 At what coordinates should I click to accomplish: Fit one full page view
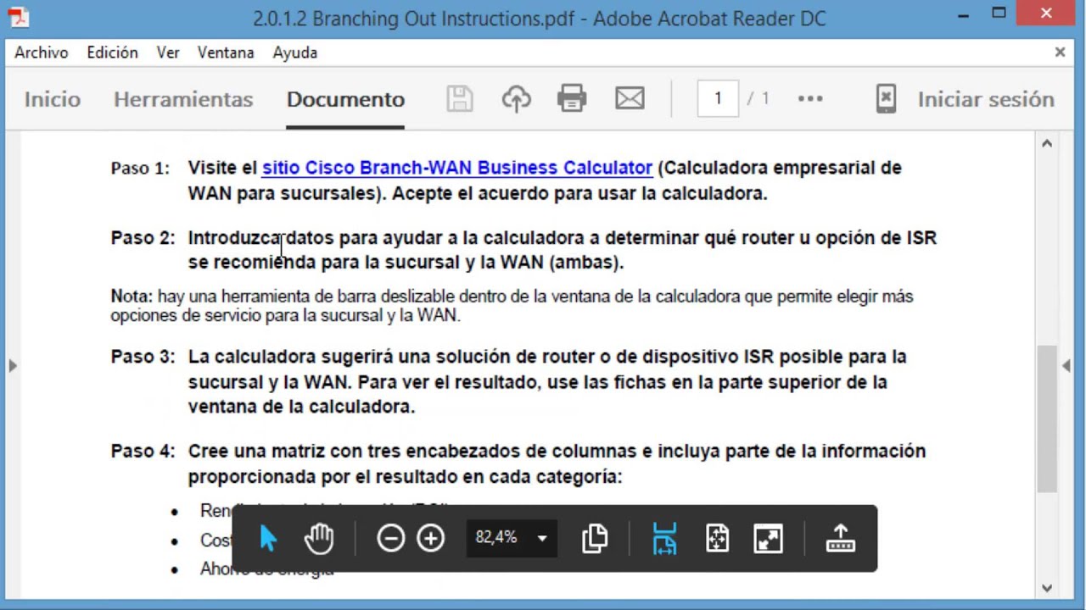(x=718, y=538)
